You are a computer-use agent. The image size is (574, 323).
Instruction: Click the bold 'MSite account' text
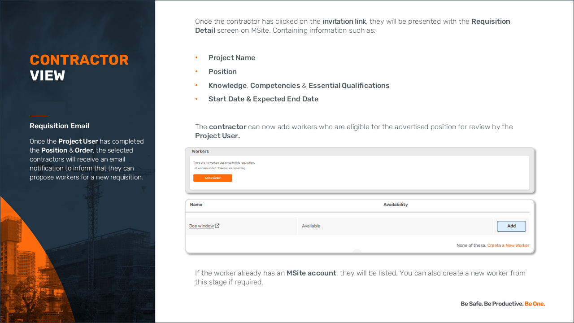pos(311,273)
